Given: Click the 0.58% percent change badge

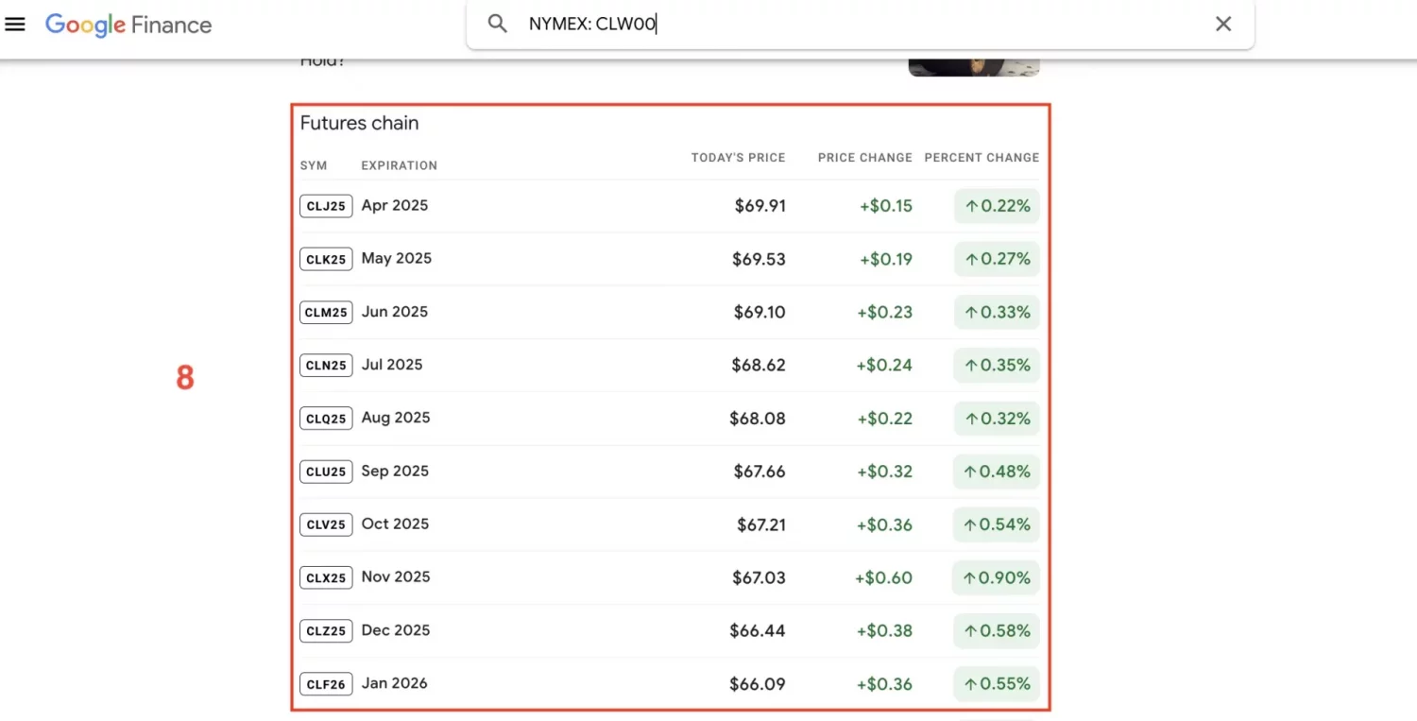Looking at the screenshot, I should [x=997, y=630].
